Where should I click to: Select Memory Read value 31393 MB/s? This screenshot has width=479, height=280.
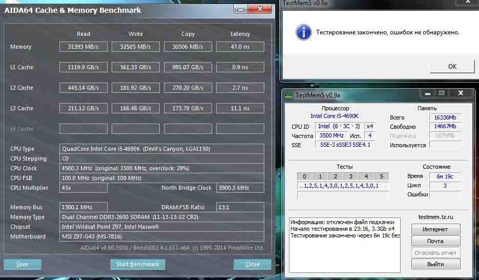point(83,47)
